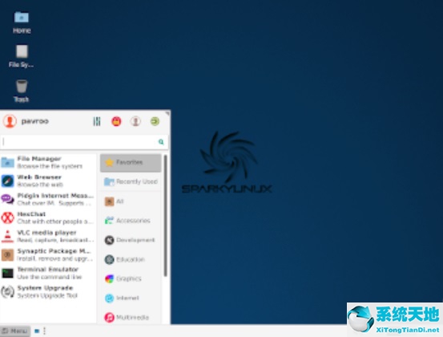Click the panel separator handle dots

pos(44,331)
